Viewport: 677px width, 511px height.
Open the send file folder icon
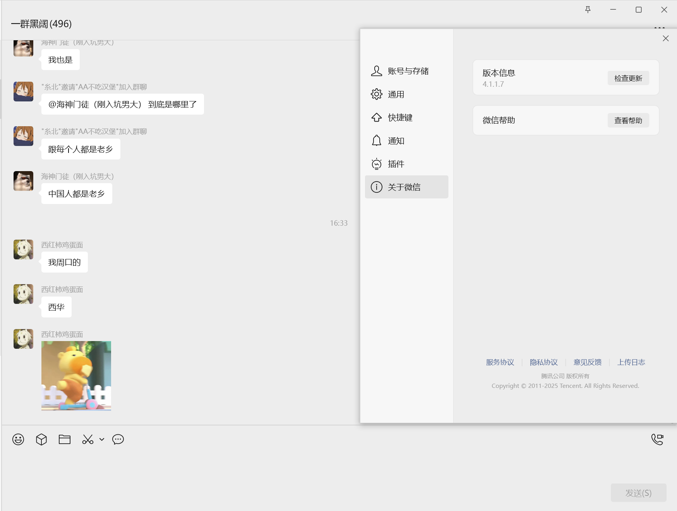click(64, 439)
